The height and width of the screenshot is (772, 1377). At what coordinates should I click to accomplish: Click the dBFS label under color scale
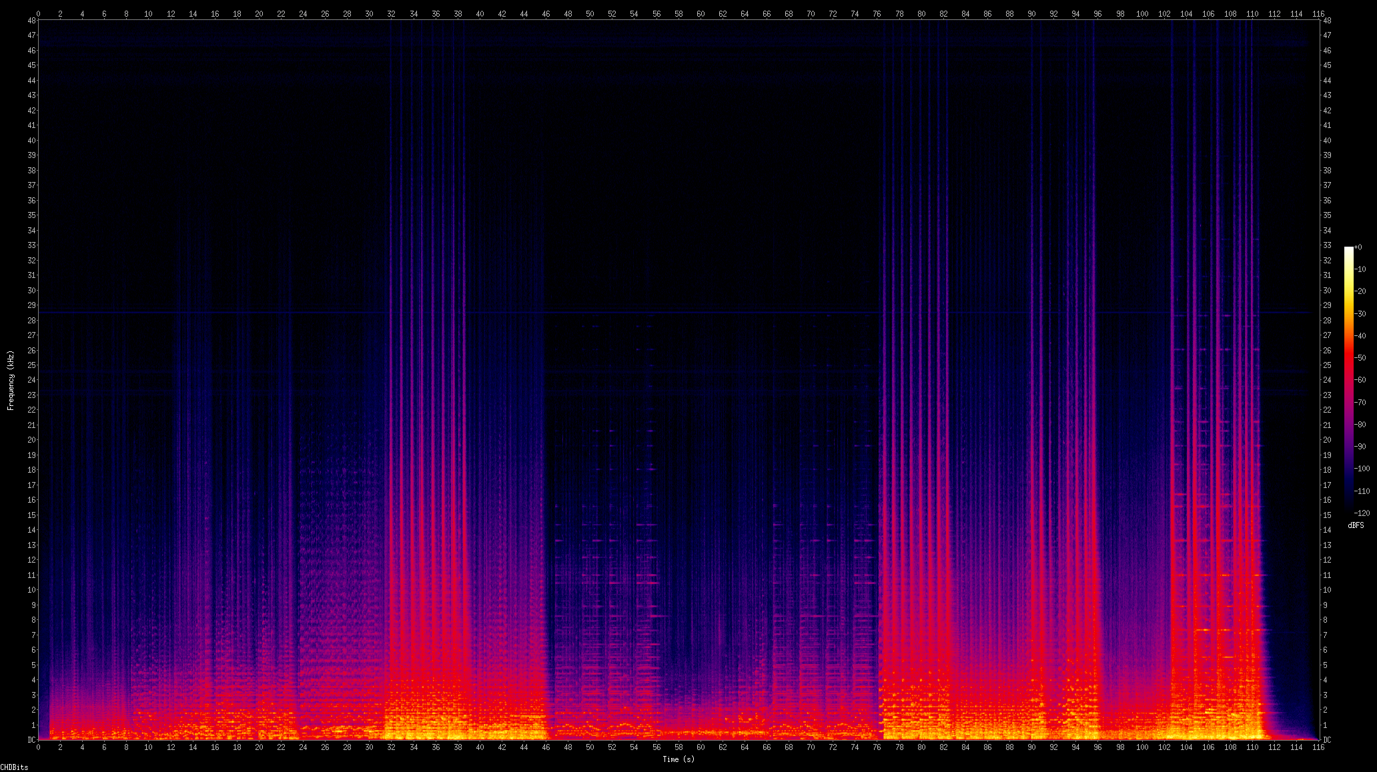tap(1355, 525)
